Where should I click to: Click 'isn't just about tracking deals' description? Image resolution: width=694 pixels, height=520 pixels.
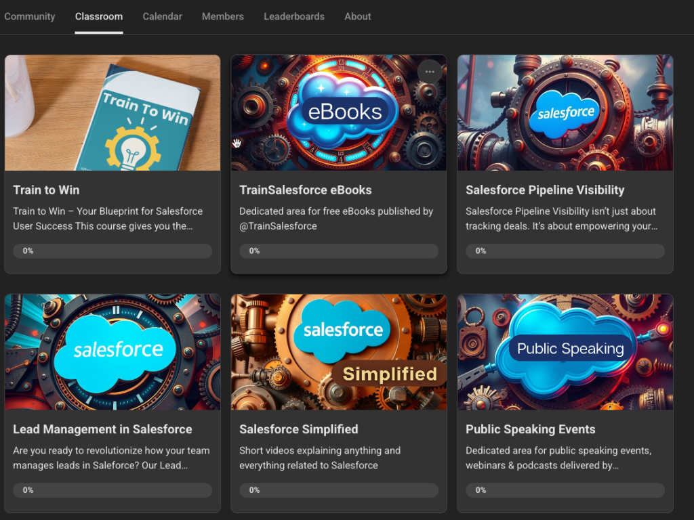pyautogui.click(x=561, y=219)
